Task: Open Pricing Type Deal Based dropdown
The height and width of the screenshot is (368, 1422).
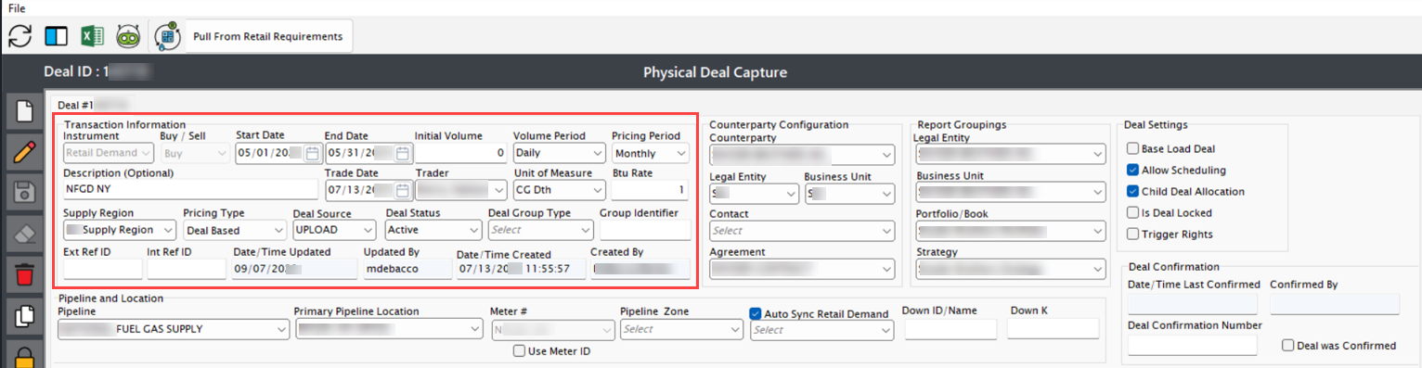Action: pos(235,229)
